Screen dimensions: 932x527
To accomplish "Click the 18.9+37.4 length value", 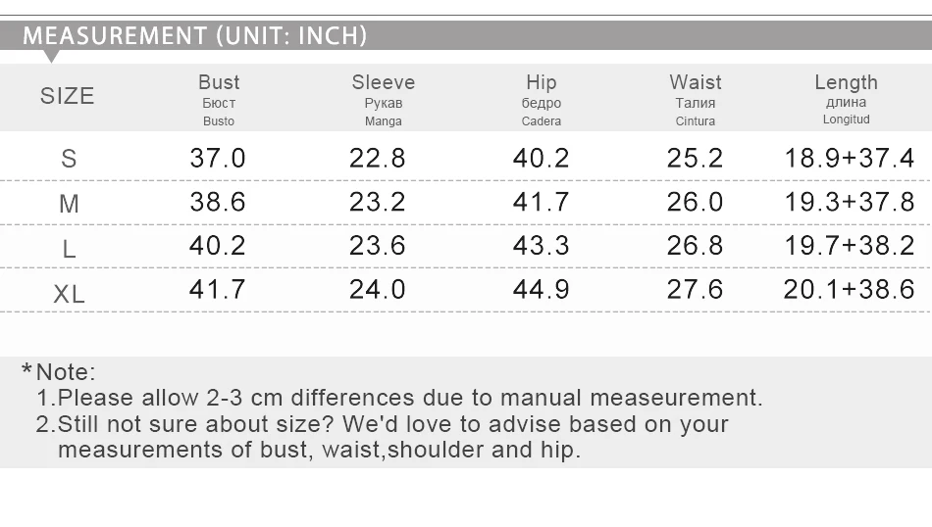I will click(850, 158).
